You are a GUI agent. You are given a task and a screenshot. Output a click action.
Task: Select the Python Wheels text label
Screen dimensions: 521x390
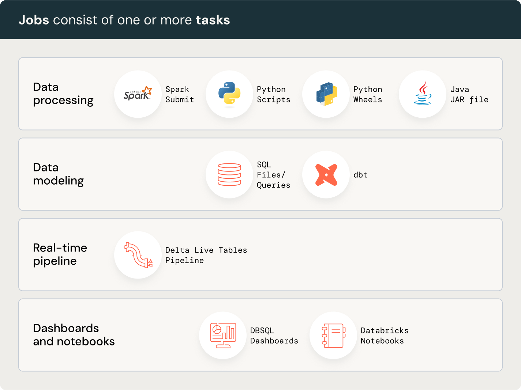[368, 94]
